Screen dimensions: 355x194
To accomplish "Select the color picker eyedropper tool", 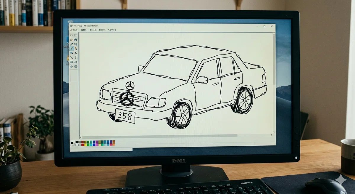I will [x=71, y=44].
